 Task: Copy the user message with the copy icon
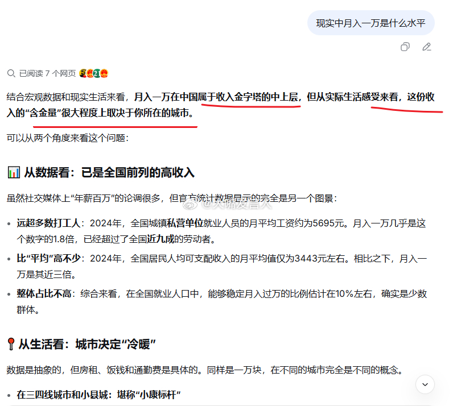(x=405, y=47)
